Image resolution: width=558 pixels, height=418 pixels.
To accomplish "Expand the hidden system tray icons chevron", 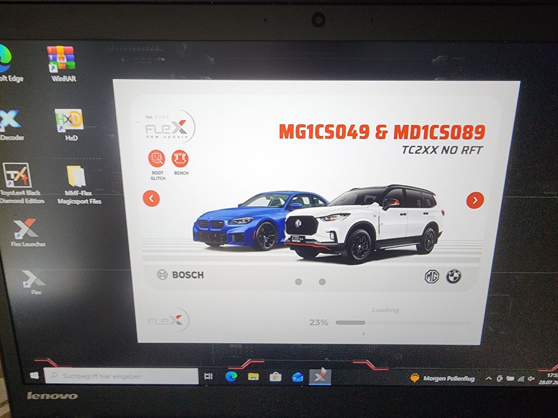I will coord(489,378).
